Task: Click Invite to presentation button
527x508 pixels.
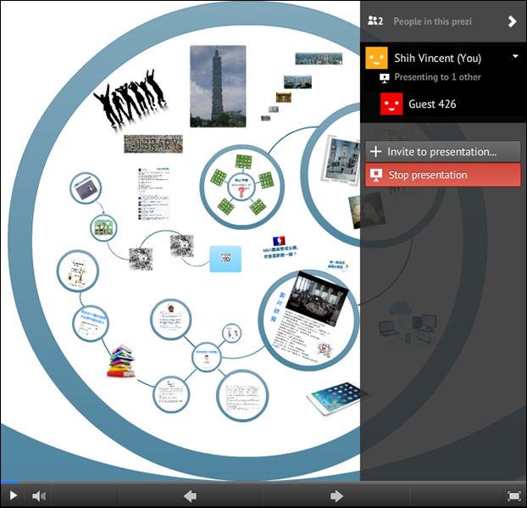Action: pyautogui.click(x=443, y=152)
